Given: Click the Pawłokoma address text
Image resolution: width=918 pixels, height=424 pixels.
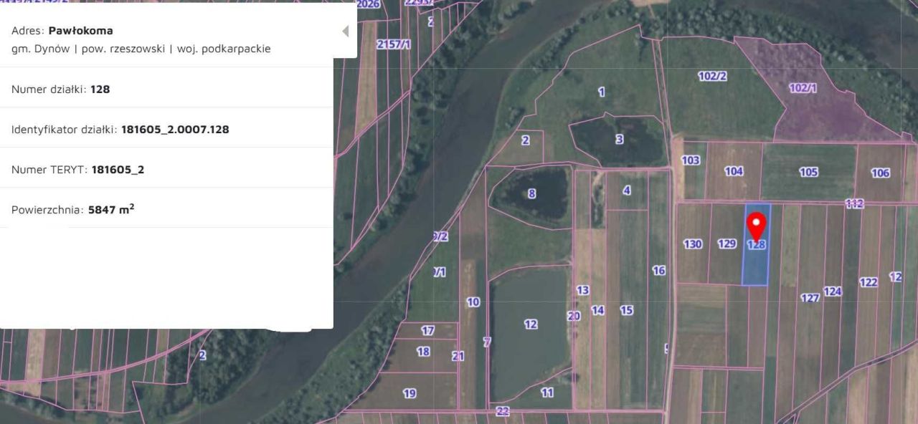Looking at the screenshot, I should [80, 31].
